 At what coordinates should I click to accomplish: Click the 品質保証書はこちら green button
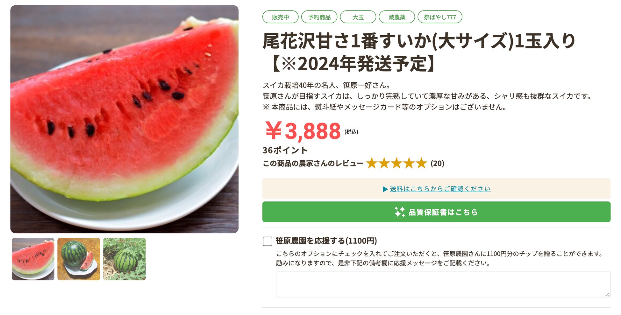coord(436,212)
